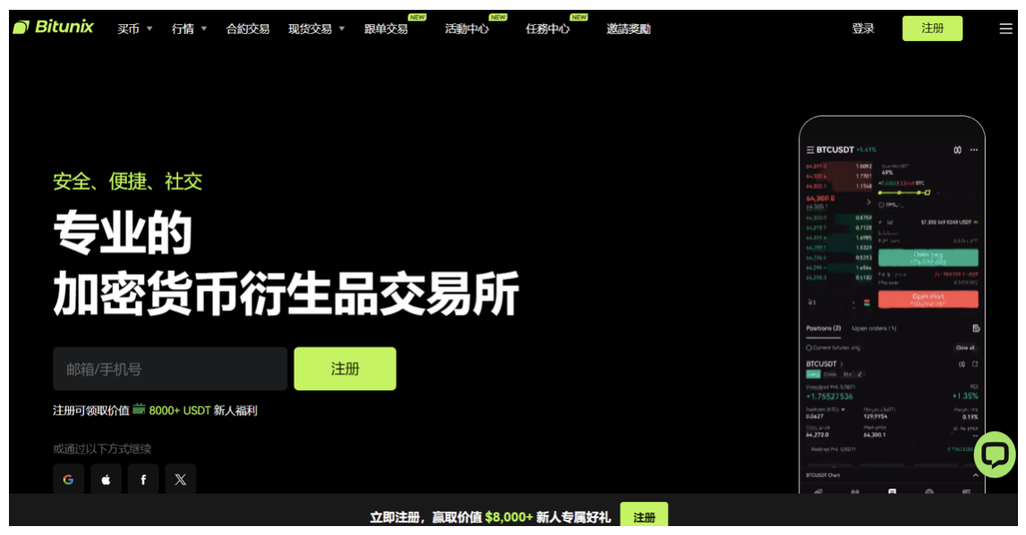Image resolution: width=1026 pixels, height=535 pixels.
Task: Click the 加密货币衍生品交易所 headline
Action: 286,293
